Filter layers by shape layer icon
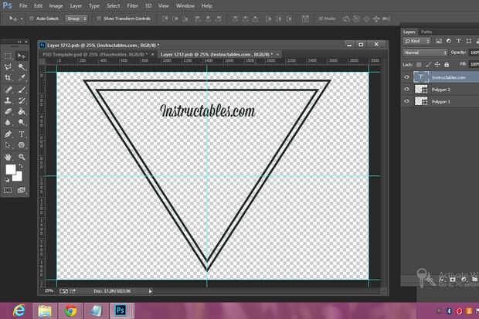This screenshot has height=319, width=479. (469, 41)
